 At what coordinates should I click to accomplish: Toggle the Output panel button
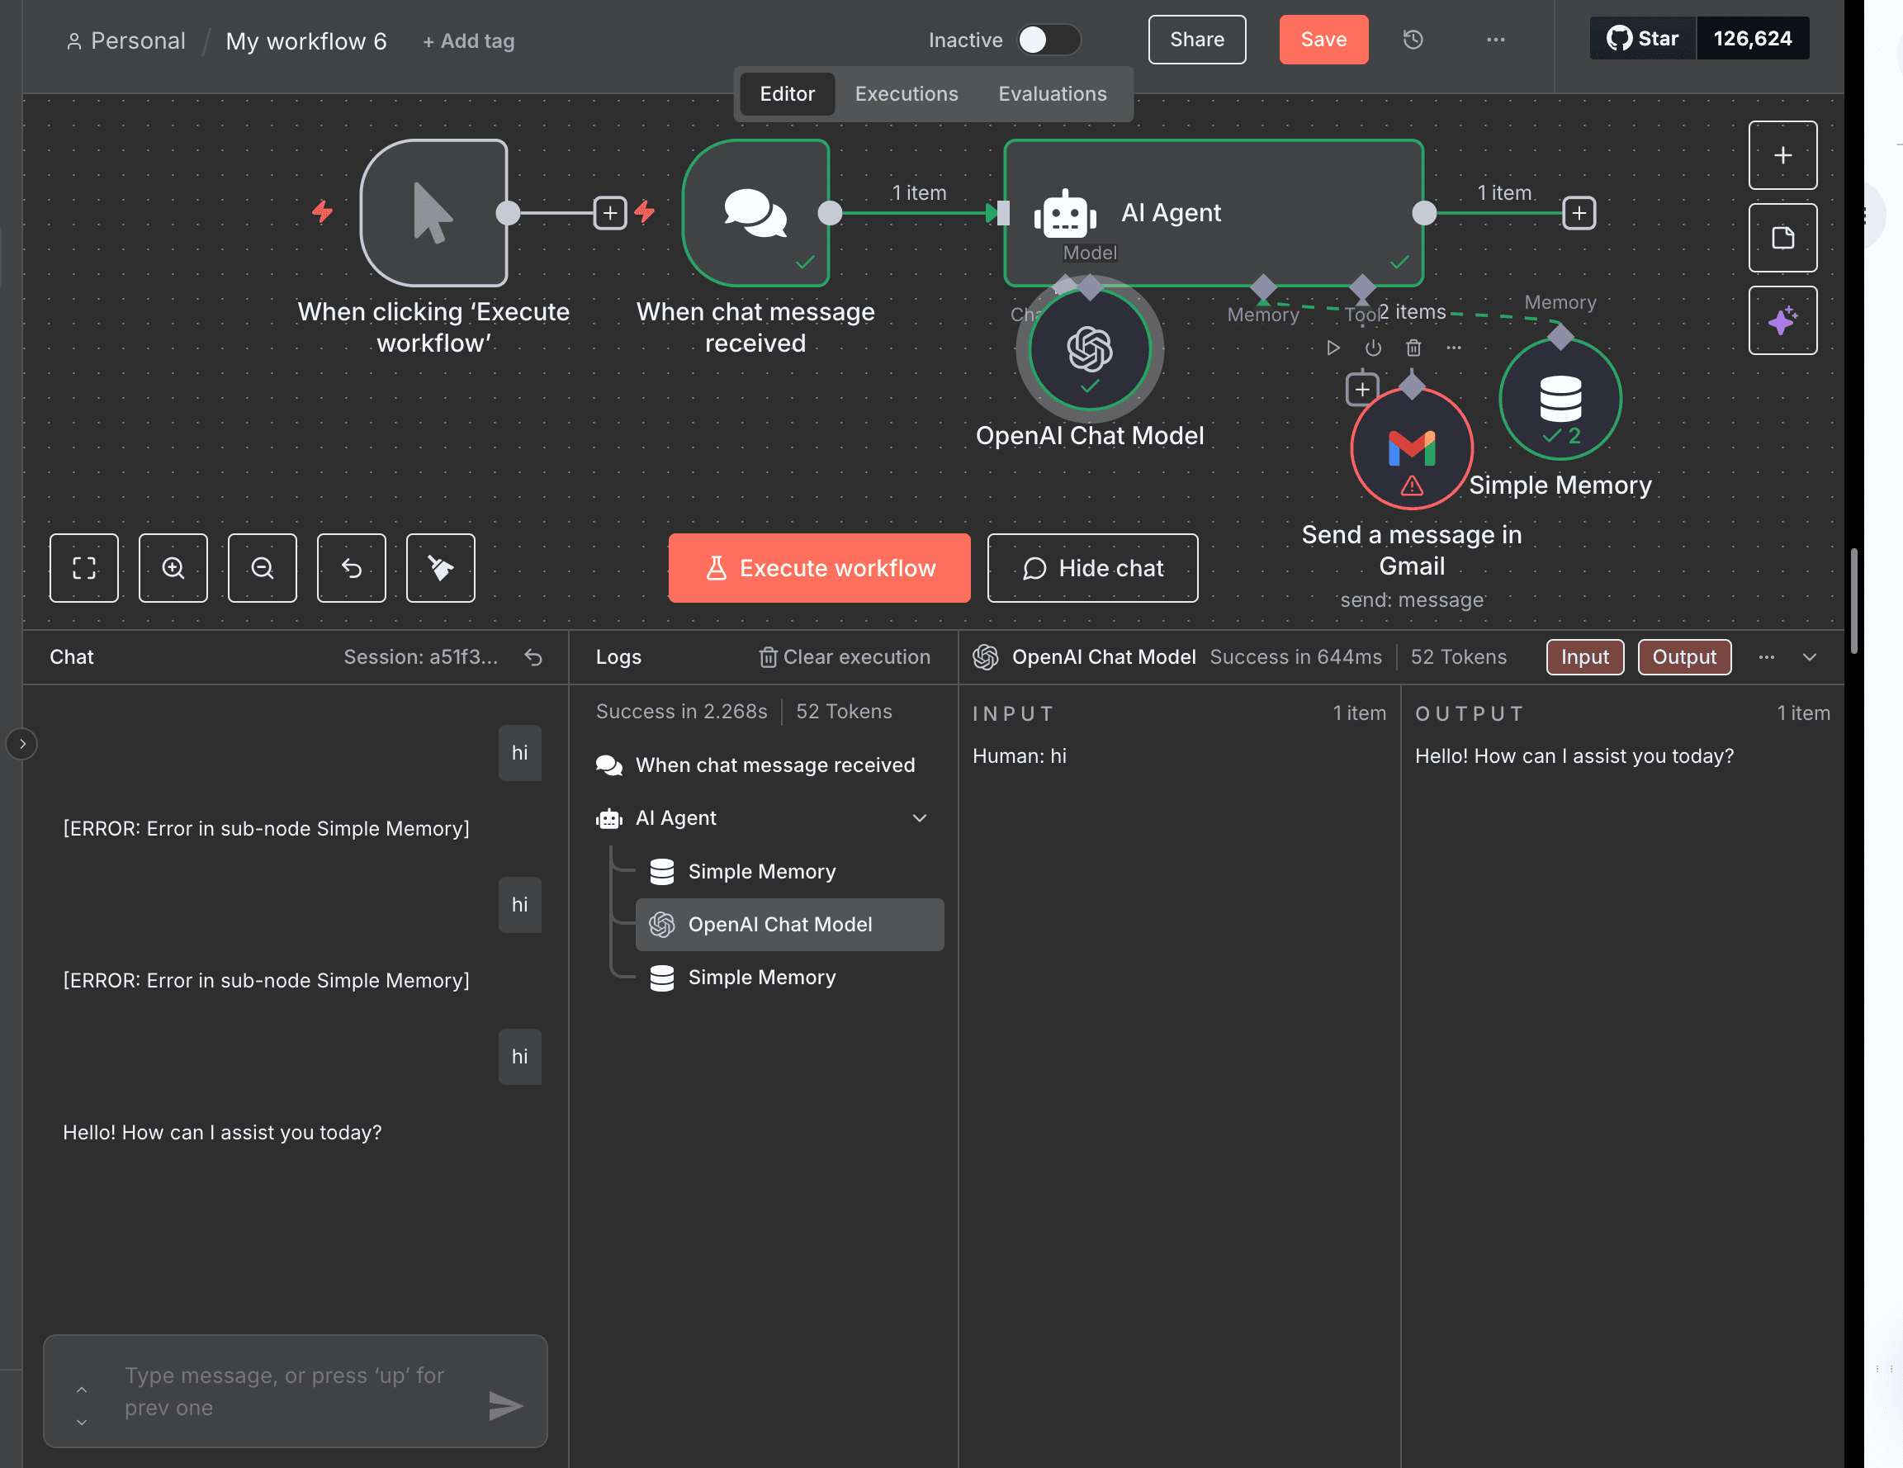point(1683,657)
